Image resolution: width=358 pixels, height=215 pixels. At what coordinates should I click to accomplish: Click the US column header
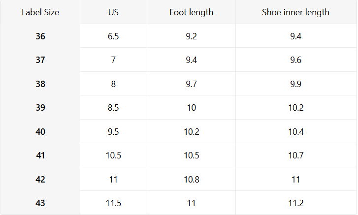pyautogui.click(x=113, y=12)
